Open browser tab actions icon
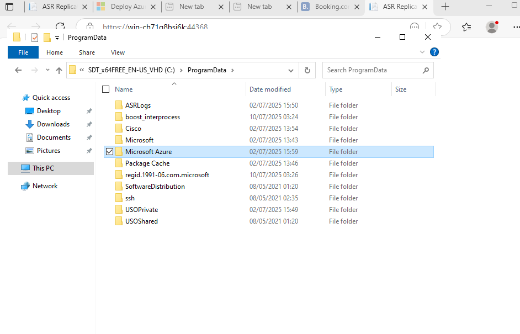This screenshot has height=334, width=520. click(9, 7)
